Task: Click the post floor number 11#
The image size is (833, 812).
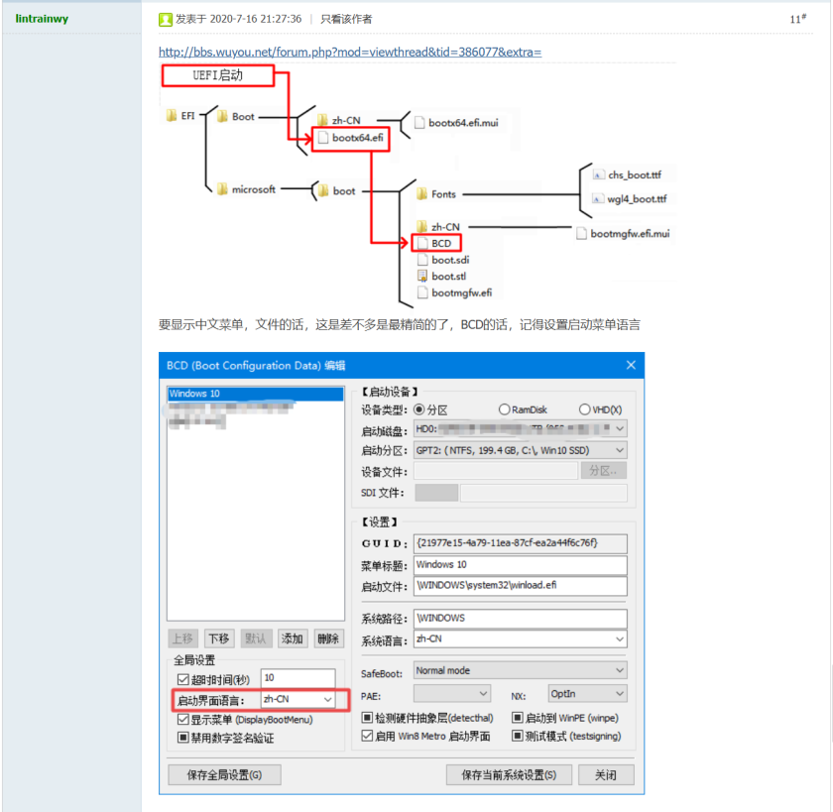Action: (798, 19)
